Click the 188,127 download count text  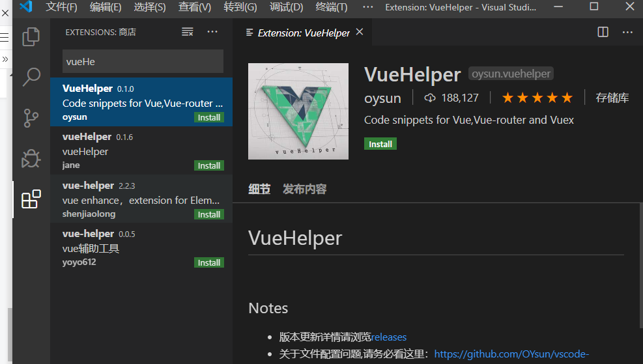pyautogui.click(x=460, y=98)
